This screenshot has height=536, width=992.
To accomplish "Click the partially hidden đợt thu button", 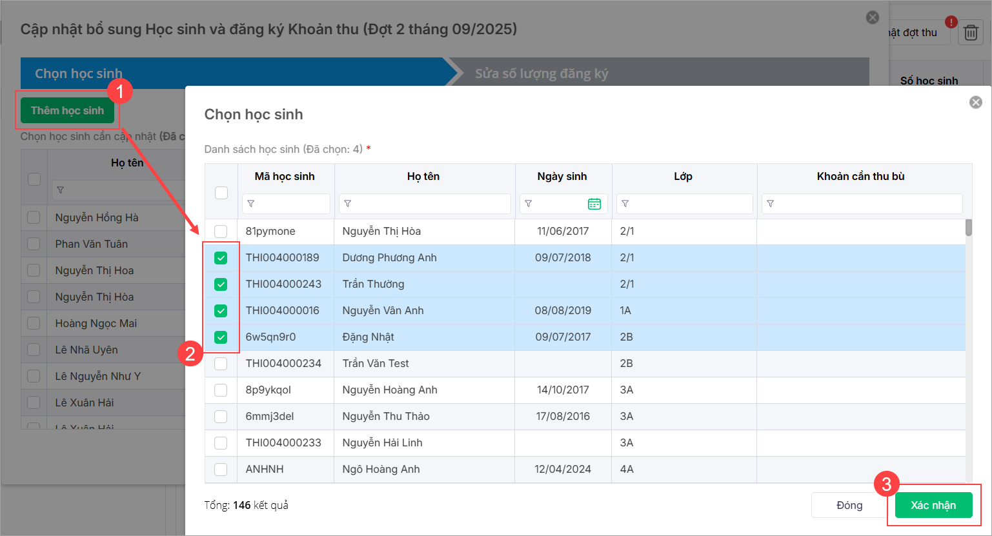I will pos(919,32).
